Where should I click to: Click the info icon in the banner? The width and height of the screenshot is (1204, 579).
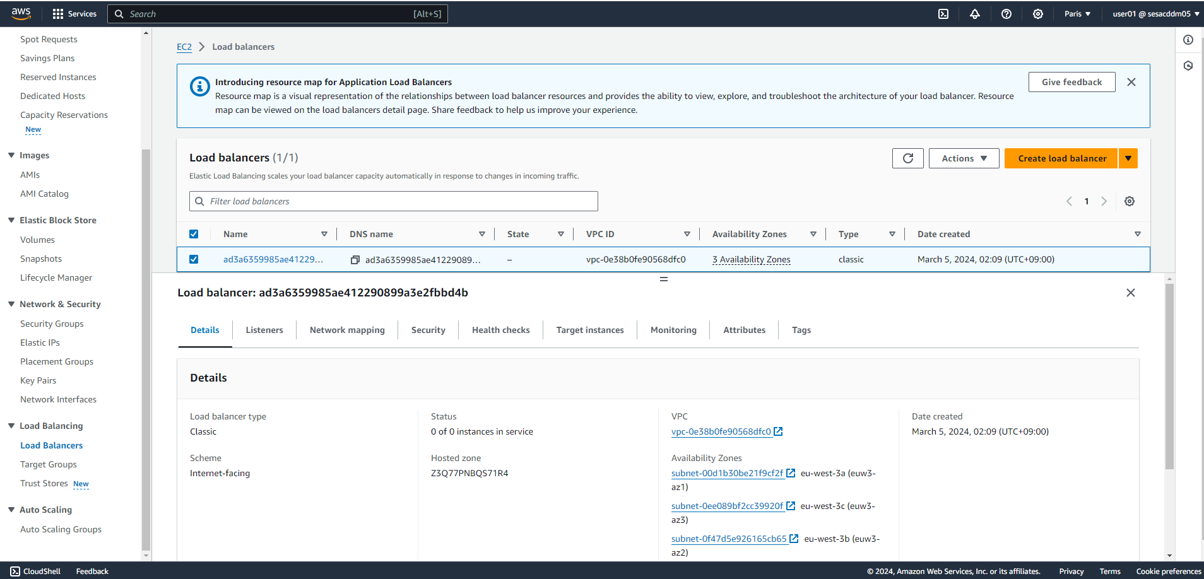pos(200,86)
